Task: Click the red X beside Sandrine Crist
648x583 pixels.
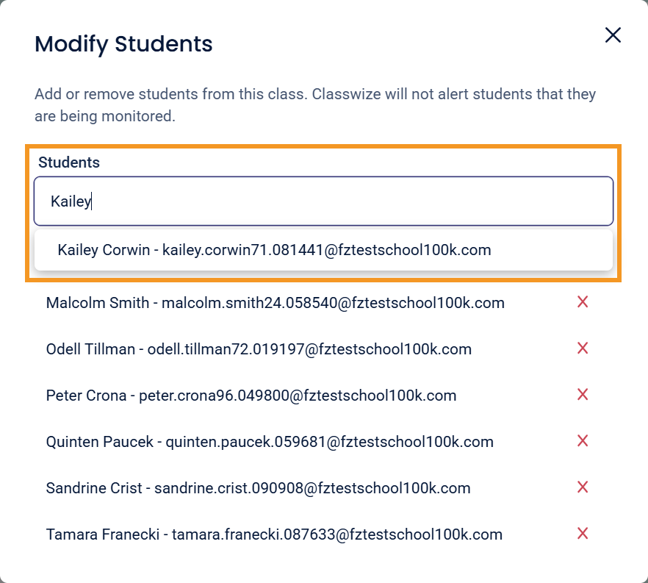Action: click(583, 487)
